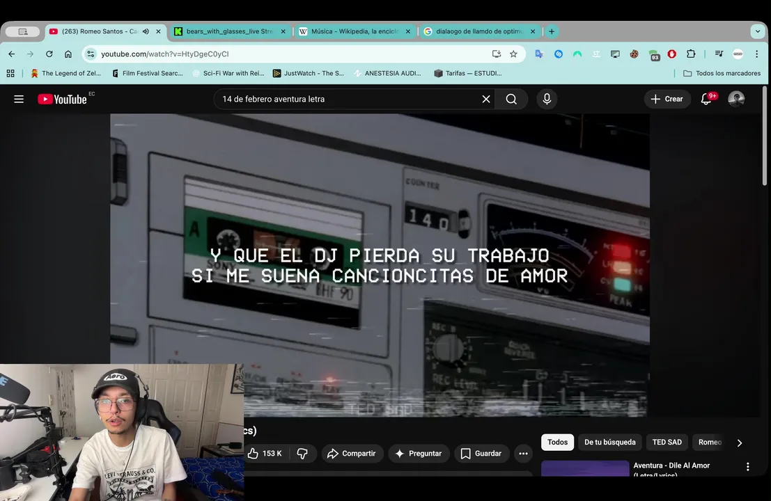Open the YouTube hamburger guide menu
Screen dimensions: 771x501
tap(19, 100)
